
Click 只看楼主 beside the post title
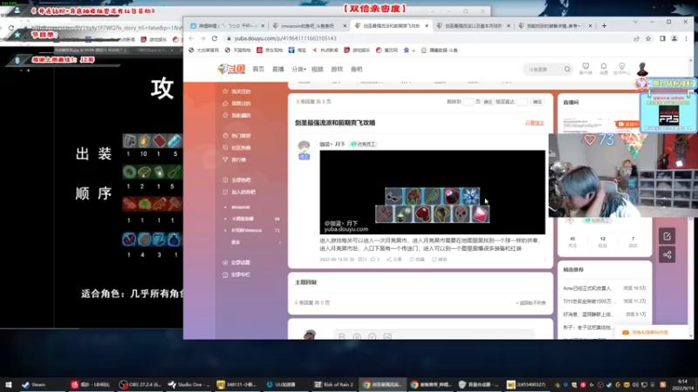click(x=534, y=123)
